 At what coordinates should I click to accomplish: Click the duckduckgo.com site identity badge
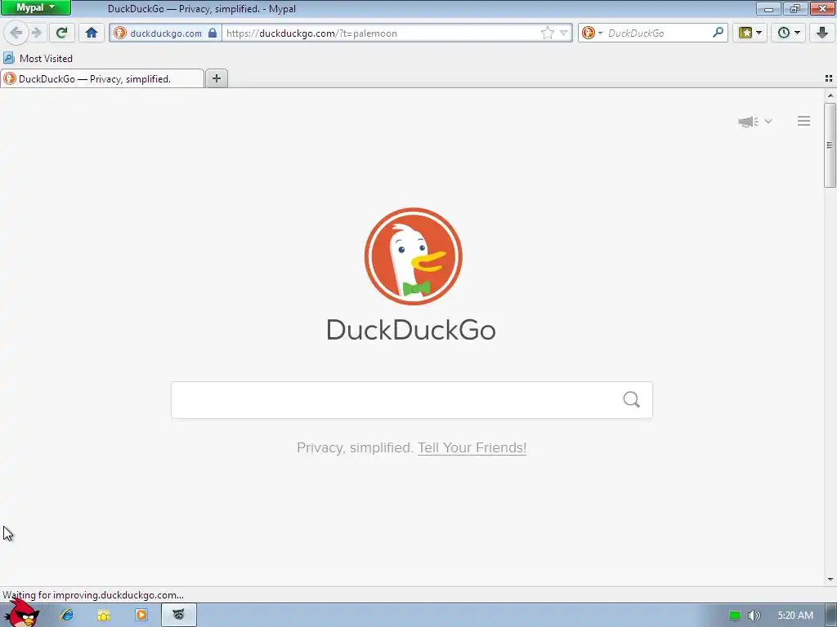click(x=165, y=33)
